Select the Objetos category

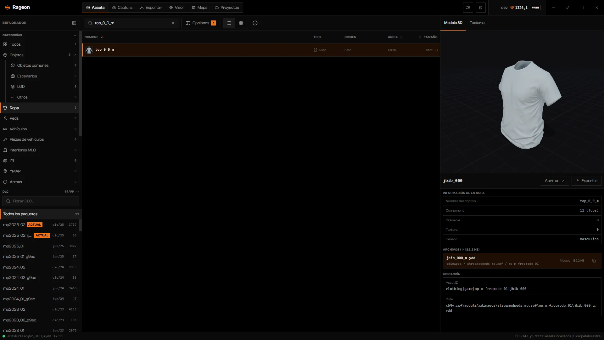tap(40, 55)
